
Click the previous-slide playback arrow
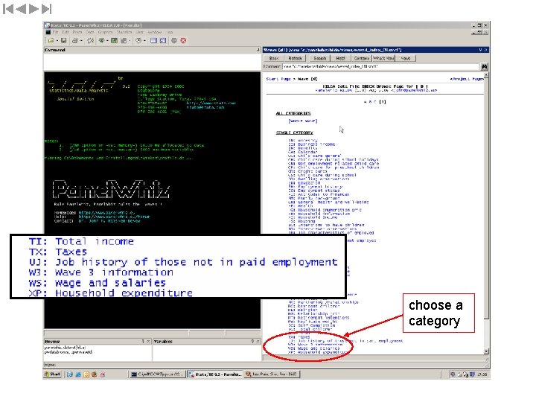coord(21,9)
